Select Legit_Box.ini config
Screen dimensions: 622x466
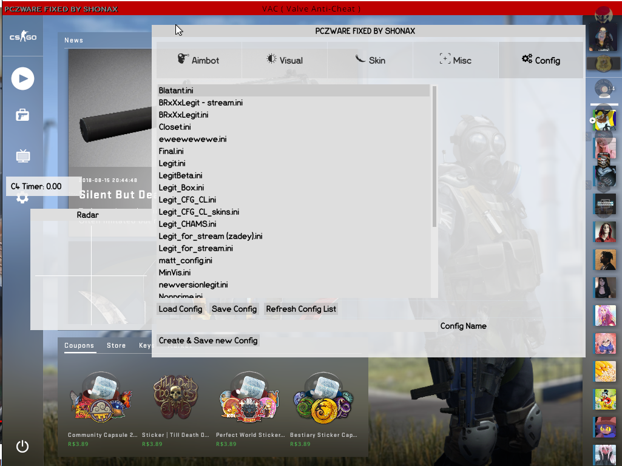point(294,187)
